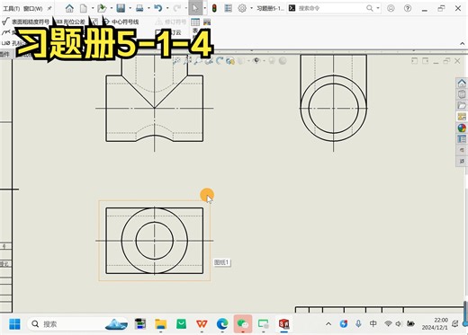
Task: Click the Rebuild traffic light icon
Action: [214, 8]
